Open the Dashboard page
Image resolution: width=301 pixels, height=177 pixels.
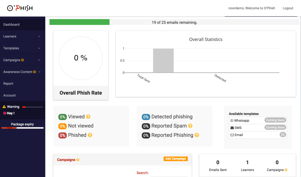pos(11,25)
